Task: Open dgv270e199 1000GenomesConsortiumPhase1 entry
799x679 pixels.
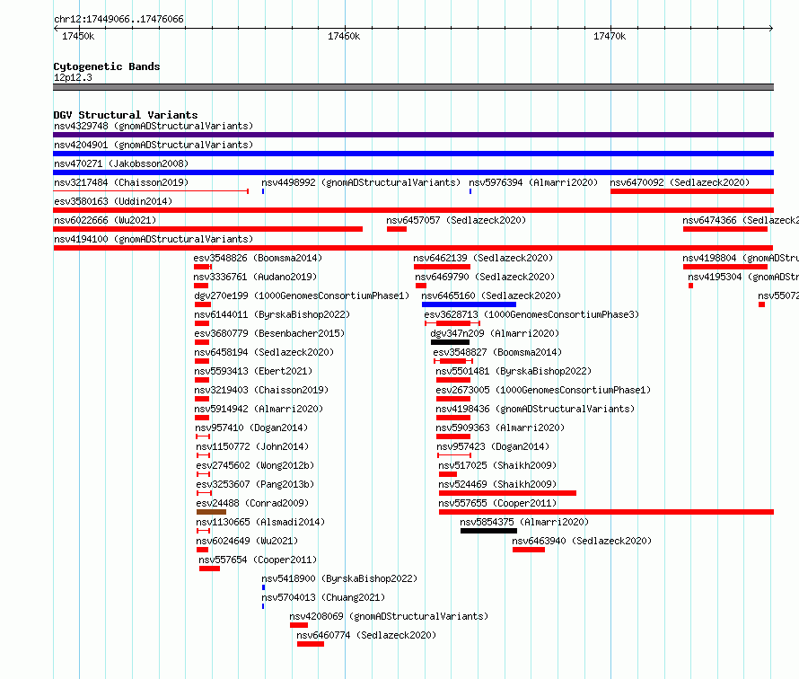Action: coord(302,295)
